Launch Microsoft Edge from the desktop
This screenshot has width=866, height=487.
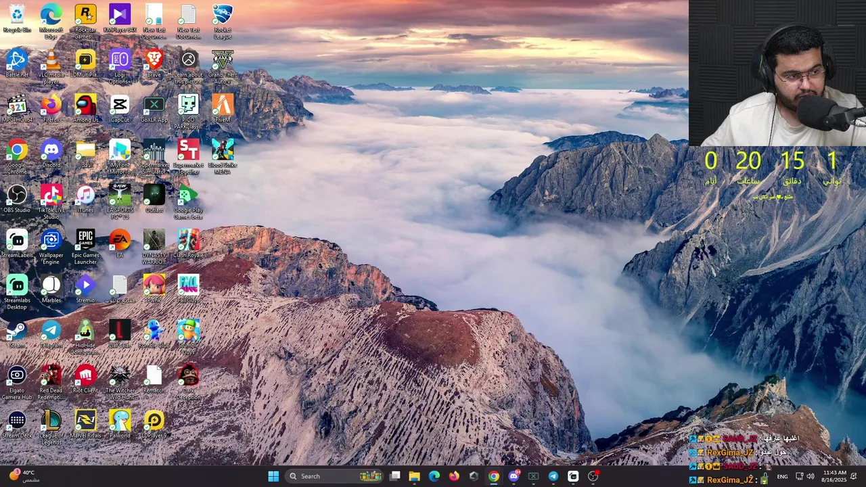coord(51,22)
